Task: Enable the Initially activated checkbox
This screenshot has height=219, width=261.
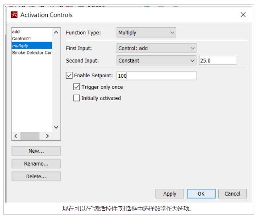Action: click(x=77, y=98)
